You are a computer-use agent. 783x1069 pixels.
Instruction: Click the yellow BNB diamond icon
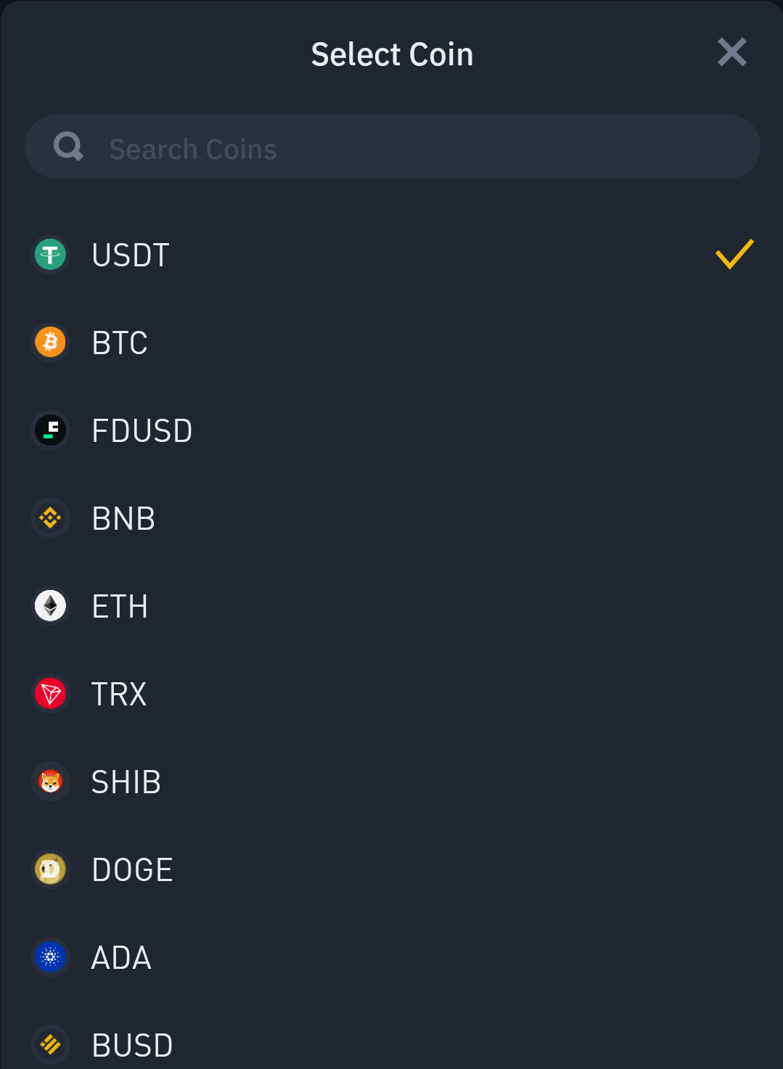pyautogui.click(x=50, y=518)
